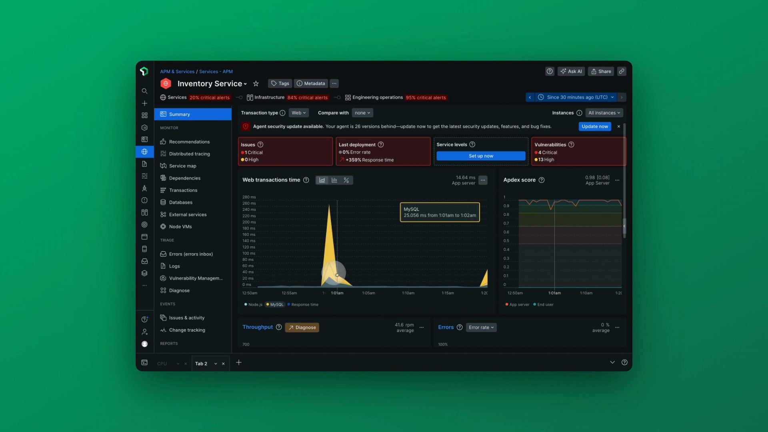Click the Instances info icon
The height and width of the screenshot is (432, 768).
click(579, 113)
